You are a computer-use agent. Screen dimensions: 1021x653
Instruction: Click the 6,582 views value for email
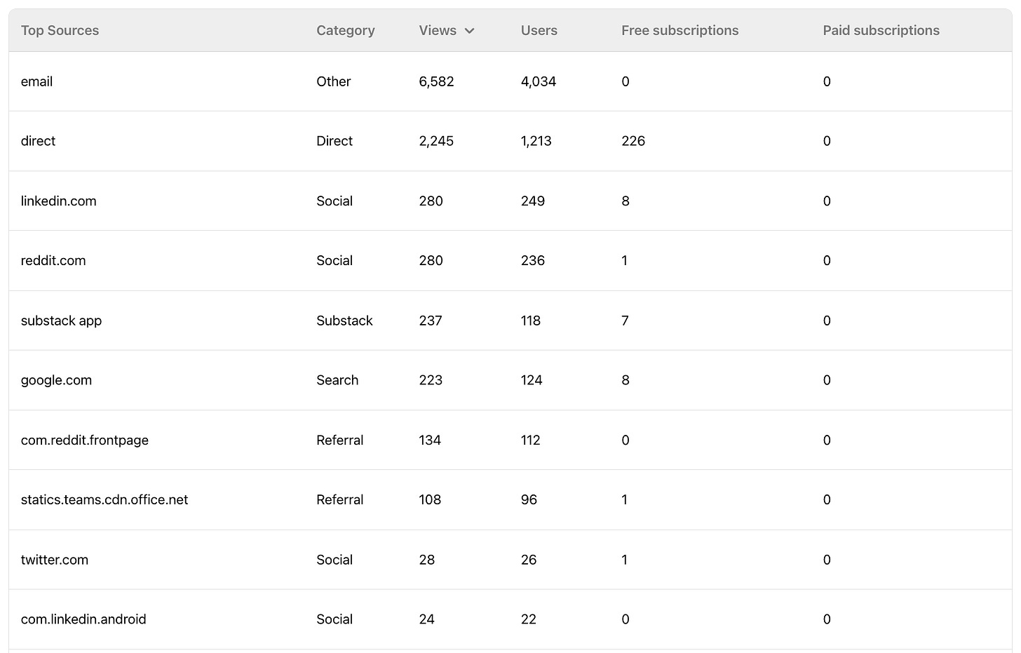(436, 81)
